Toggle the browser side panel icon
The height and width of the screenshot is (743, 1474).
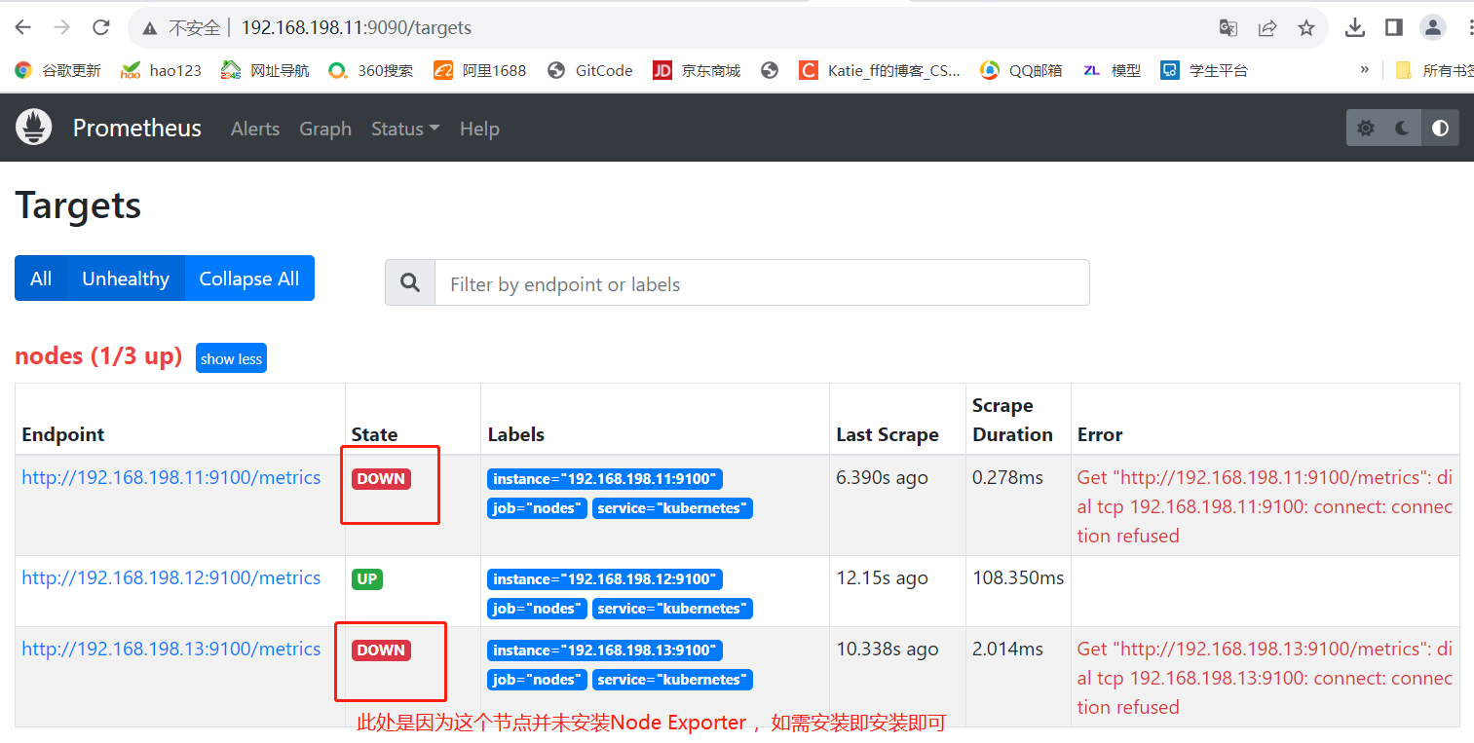click(1394, 27)
